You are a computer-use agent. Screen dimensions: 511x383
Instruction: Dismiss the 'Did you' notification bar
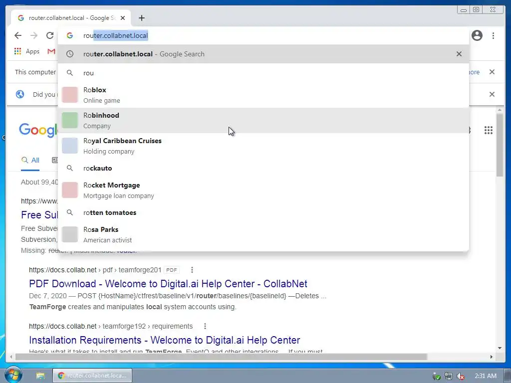pyautogui.click(x=492, y=94)
